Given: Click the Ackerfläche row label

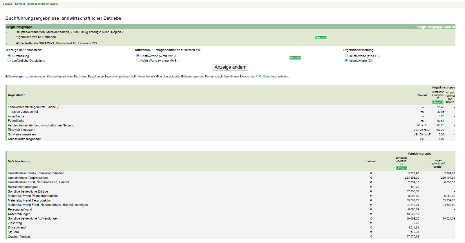Looking at the screenshot, I should pos(16,116).
